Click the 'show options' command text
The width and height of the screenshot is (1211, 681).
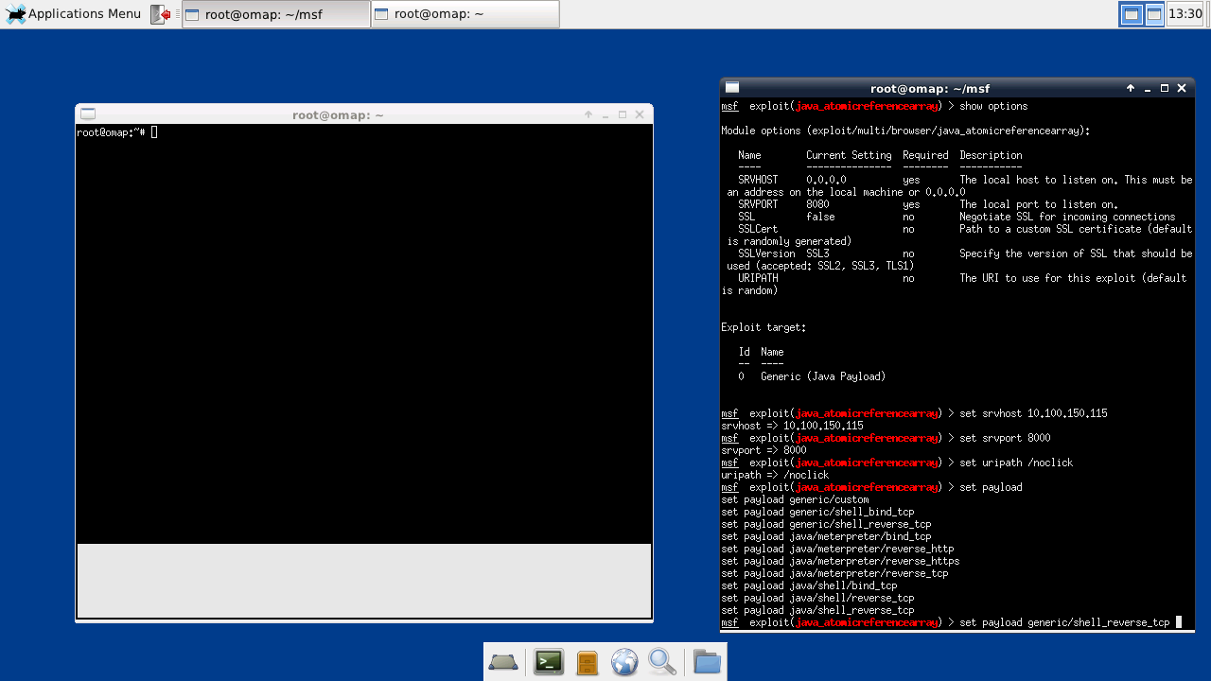[x=993, y=106]
